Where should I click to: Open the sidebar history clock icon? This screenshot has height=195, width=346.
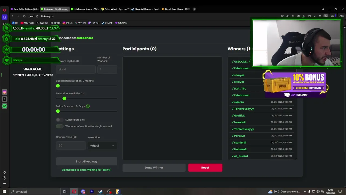click(x=4, y=178)
